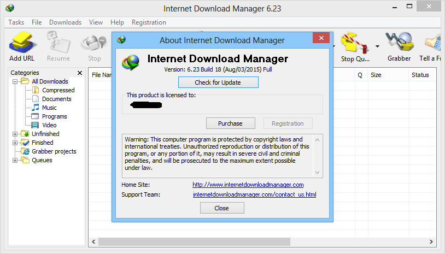
Task: Open the View menu
Action: coord(96,22)
